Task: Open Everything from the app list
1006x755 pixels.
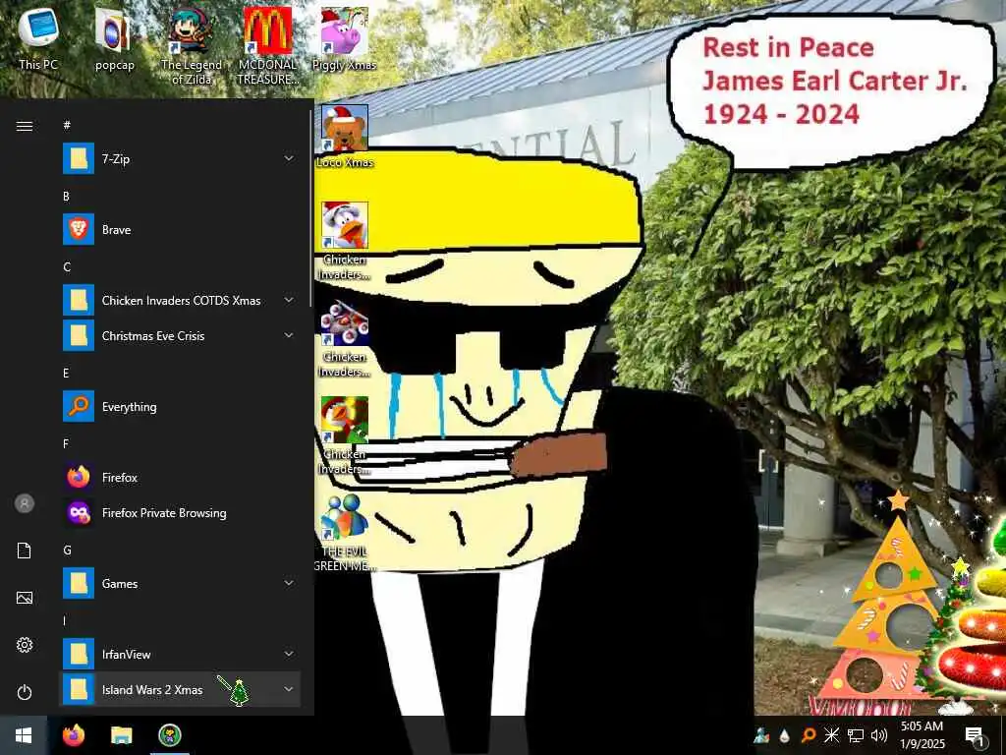Action: click(x=180, y=406)
